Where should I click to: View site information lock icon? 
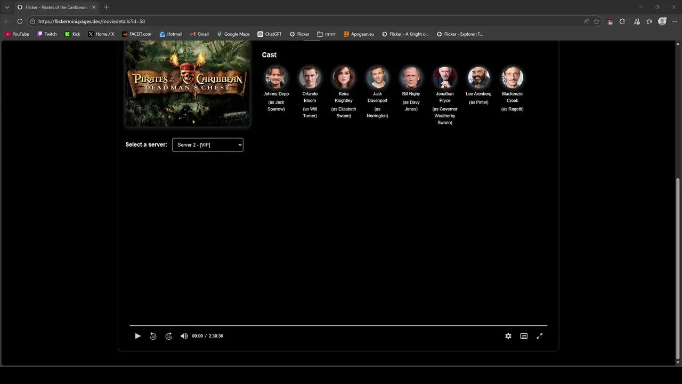coord(33,21)
